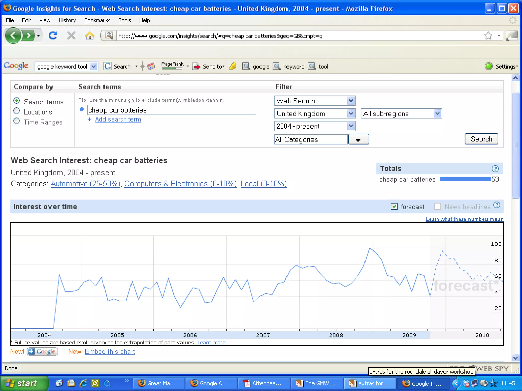Click the Send to icon in Google toolbar
The height and width of the screenshot is (391, 522).
pos(196,66)
